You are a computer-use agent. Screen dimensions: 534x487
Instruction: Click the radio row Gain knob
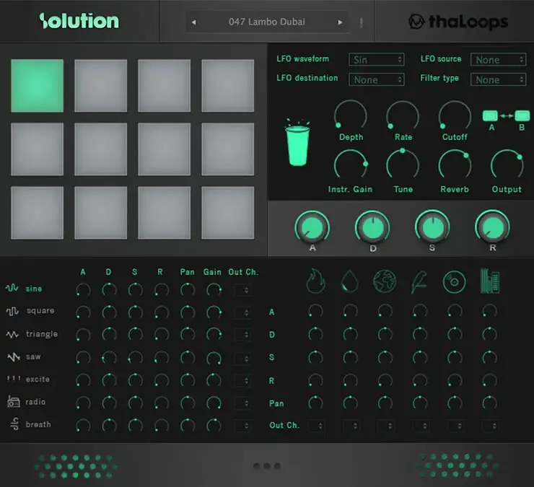pyautogui.click(x=214, y=403)
